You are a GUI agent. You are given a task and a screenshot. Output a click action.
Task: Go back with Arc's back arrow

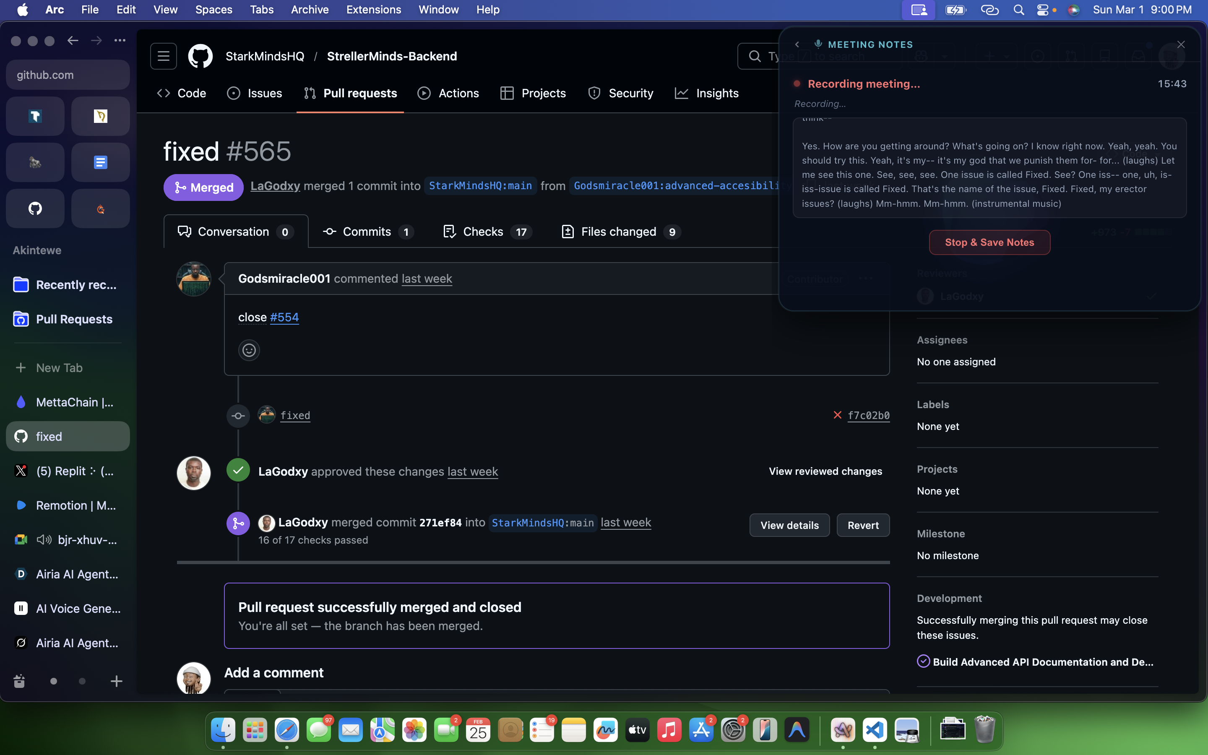(x=73, y=40)
